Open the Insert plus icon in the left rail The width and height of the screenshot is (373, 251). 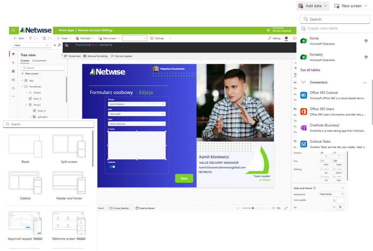[13, 63]
